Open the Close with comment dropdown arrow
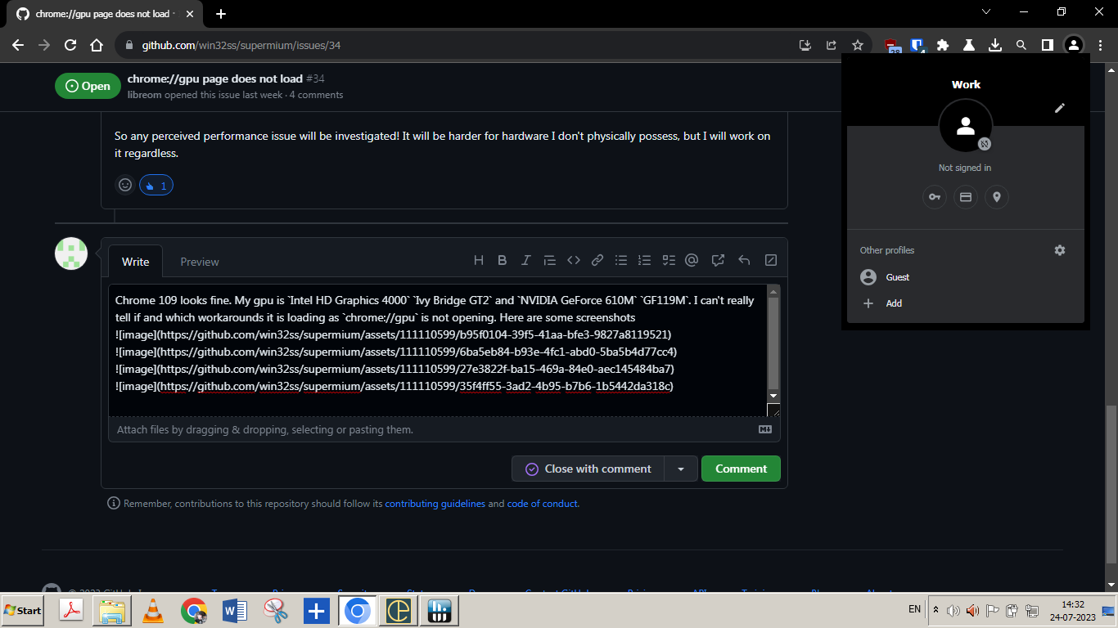 tap(682, 469)
